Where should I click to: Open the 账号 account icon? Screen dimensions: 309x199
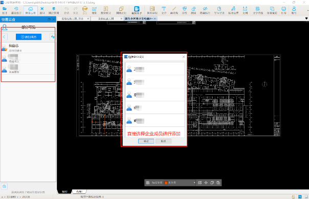pos(294,10)
